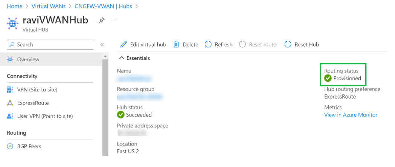Select Overview in the left menu
The image size is (395, 167).
28,59
